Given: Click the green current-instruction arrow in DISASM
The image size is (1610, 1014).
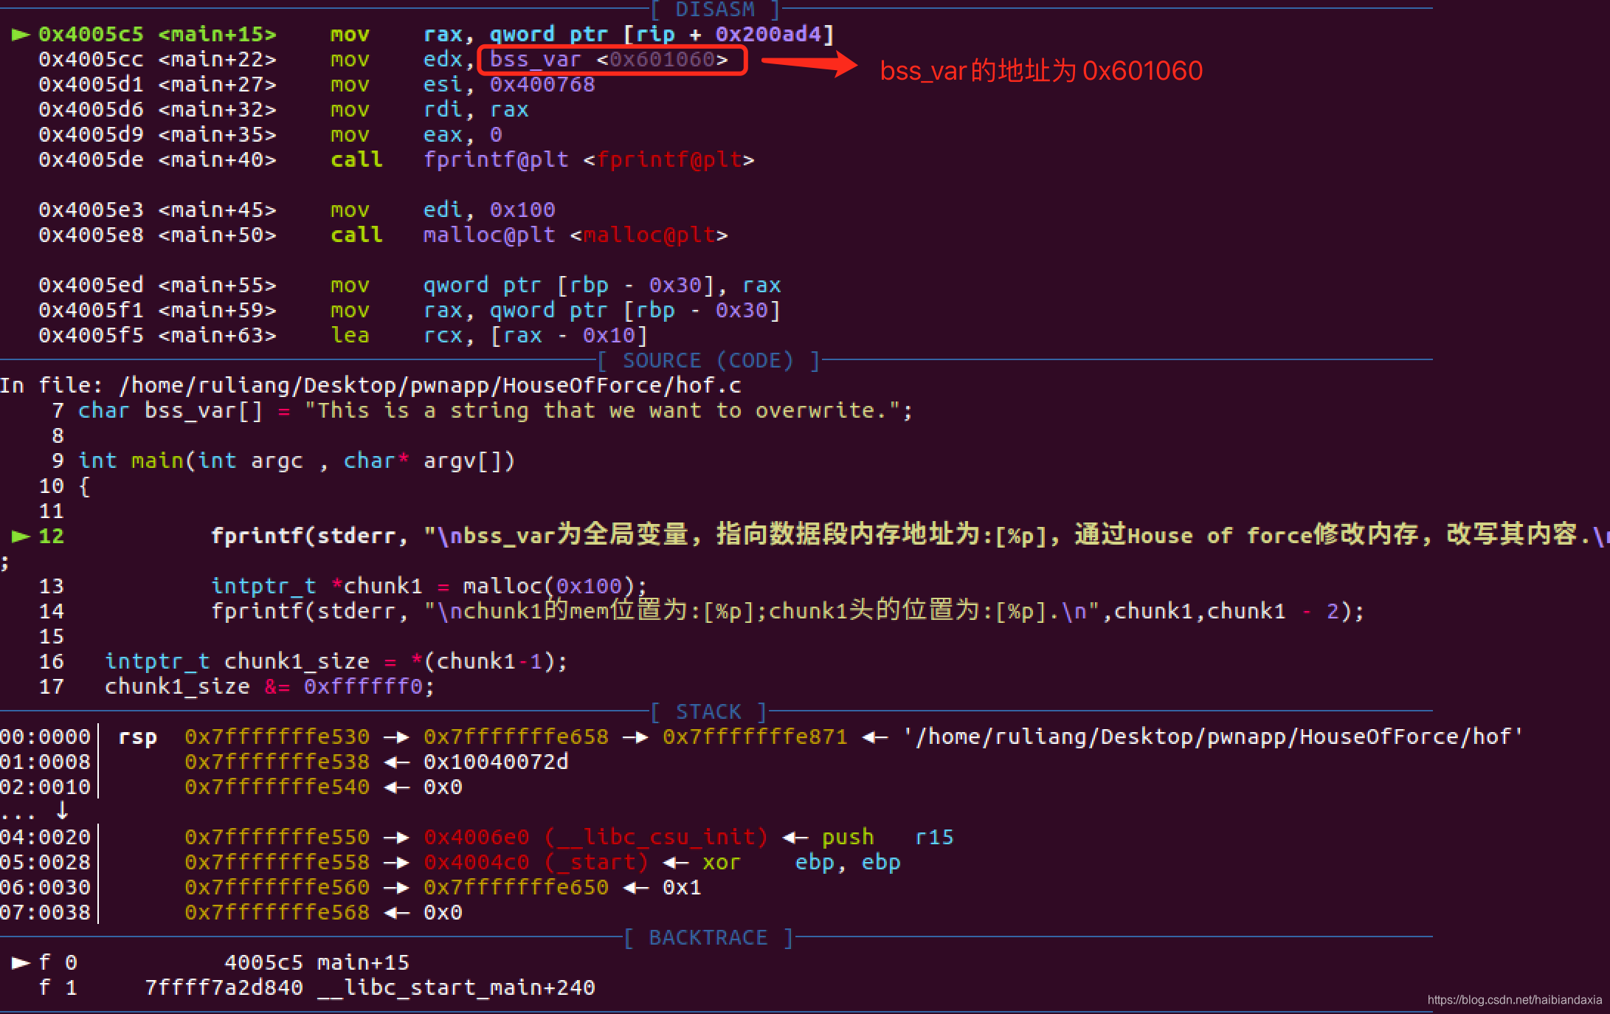Looking at the screenshot, I should coord(20,35).
